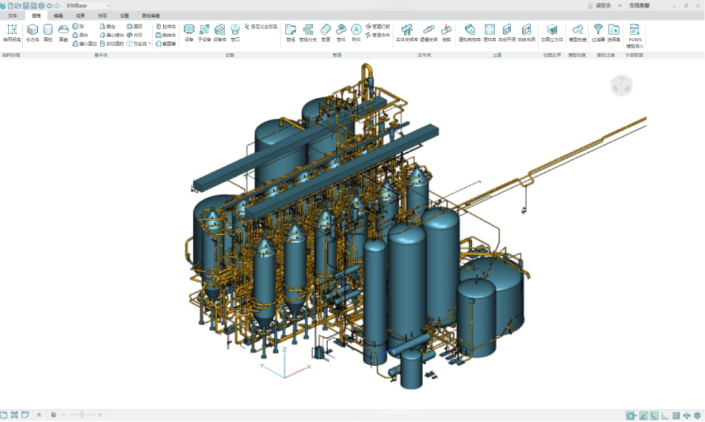Screen dimensions: 705x422
Task: Collapse the ribbon using the chevron arrow
Action: click(x=619, y=5)
